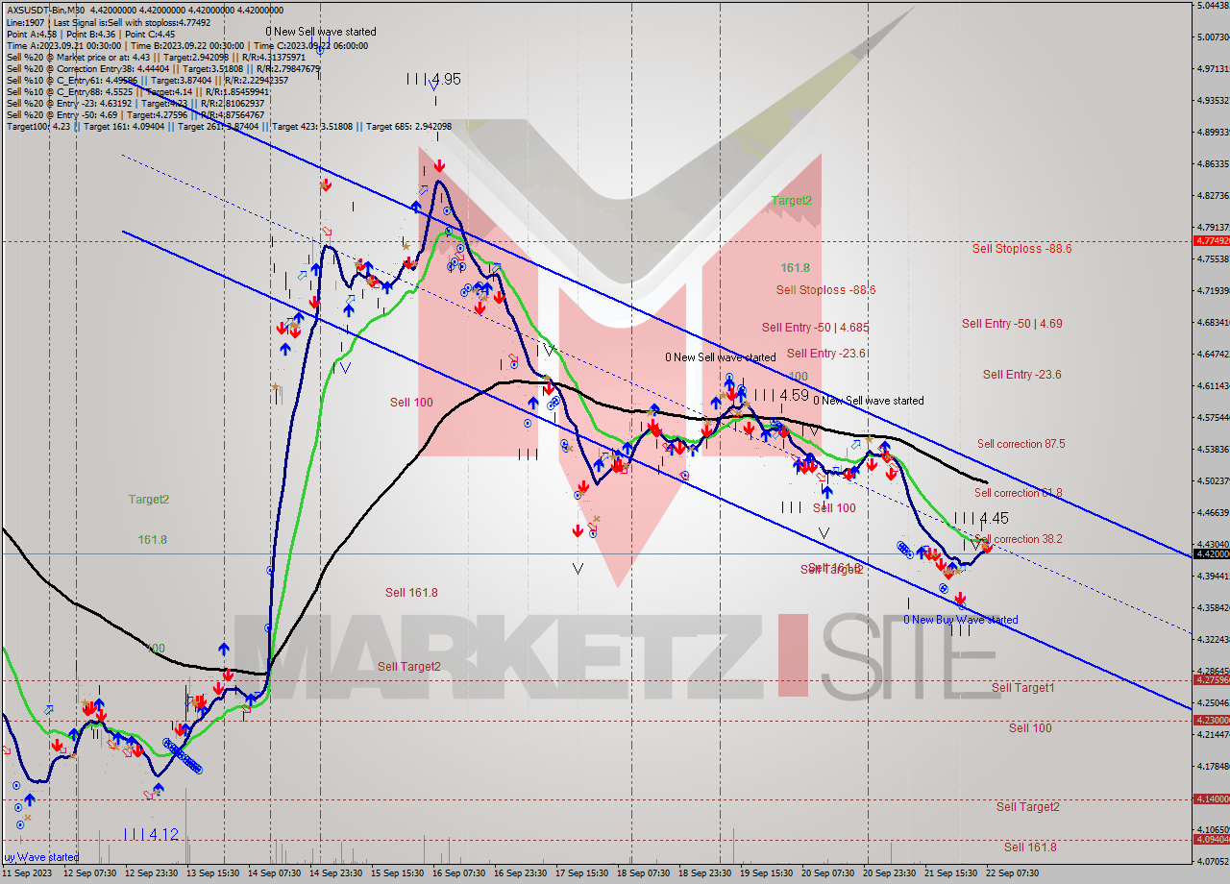Click the 'Target100: 4.23' targets line
This screenshot has height=884, width=1230.
coord(229,126)
